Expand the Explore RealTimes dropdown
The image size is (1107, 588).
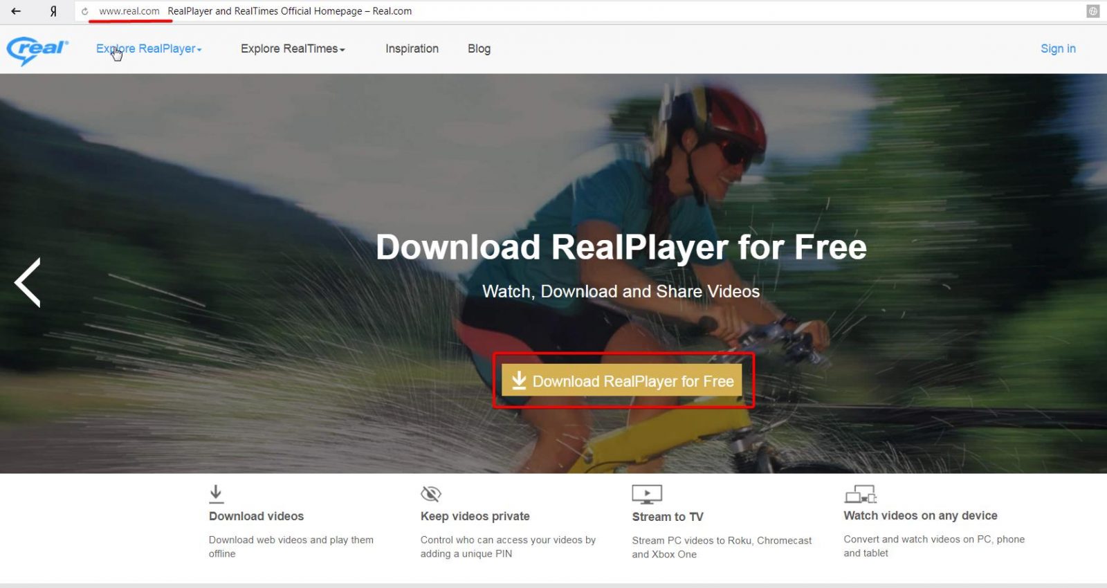point(293,48)
